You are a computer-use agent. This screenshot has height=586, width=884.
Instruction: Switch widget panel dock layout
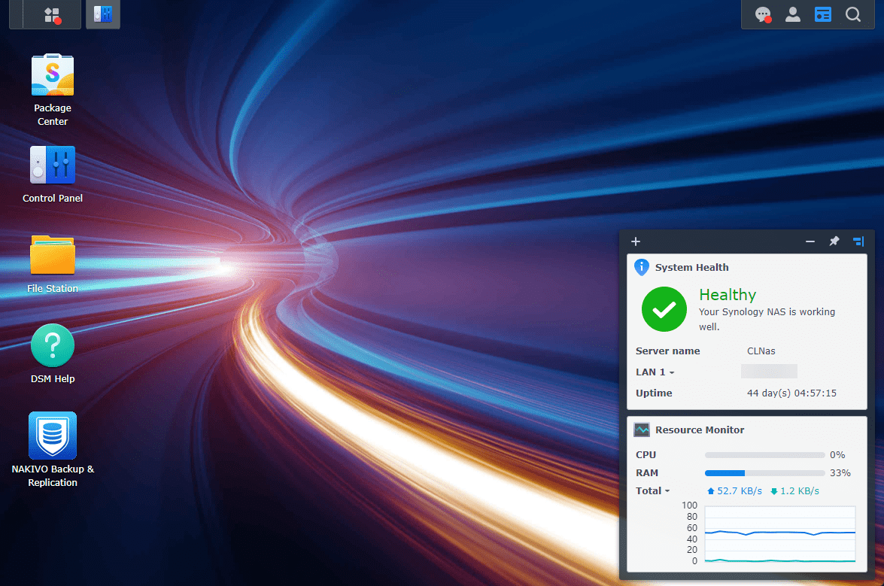coord(858,241)
